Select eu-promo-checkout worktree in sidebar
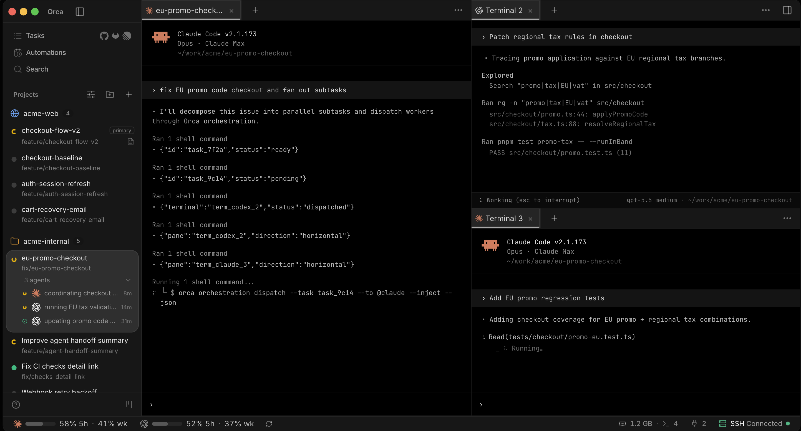 [x=72, y=263]
